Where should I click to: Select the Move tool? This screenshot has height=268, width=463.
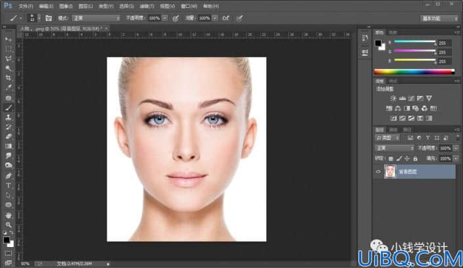9,39
